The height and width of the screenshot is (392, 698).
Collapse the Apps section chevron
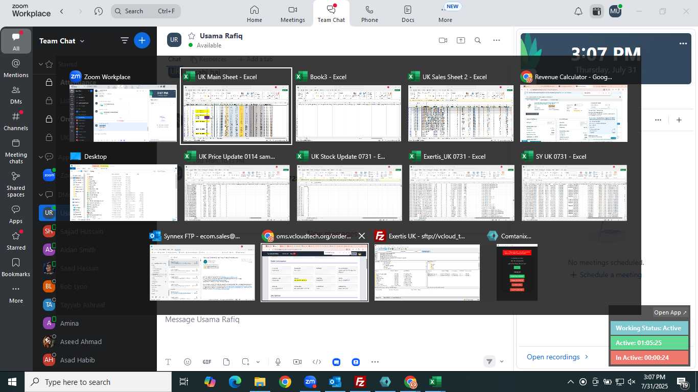coord(41,157)
